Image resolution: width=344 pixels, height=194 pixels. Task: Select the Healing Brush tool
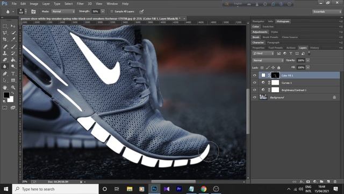(x=5, y=47)
